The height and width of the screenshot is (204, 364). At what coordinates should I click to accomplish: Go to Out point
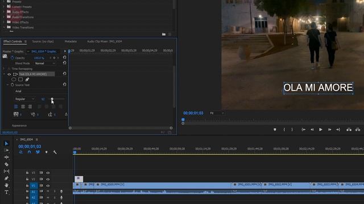pos(338,130)
